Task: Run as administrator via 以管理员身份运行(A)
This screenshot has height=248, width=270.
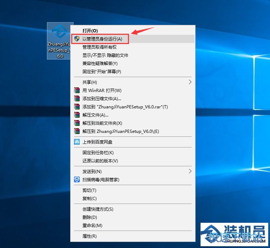Action: [x=133, y=39]
